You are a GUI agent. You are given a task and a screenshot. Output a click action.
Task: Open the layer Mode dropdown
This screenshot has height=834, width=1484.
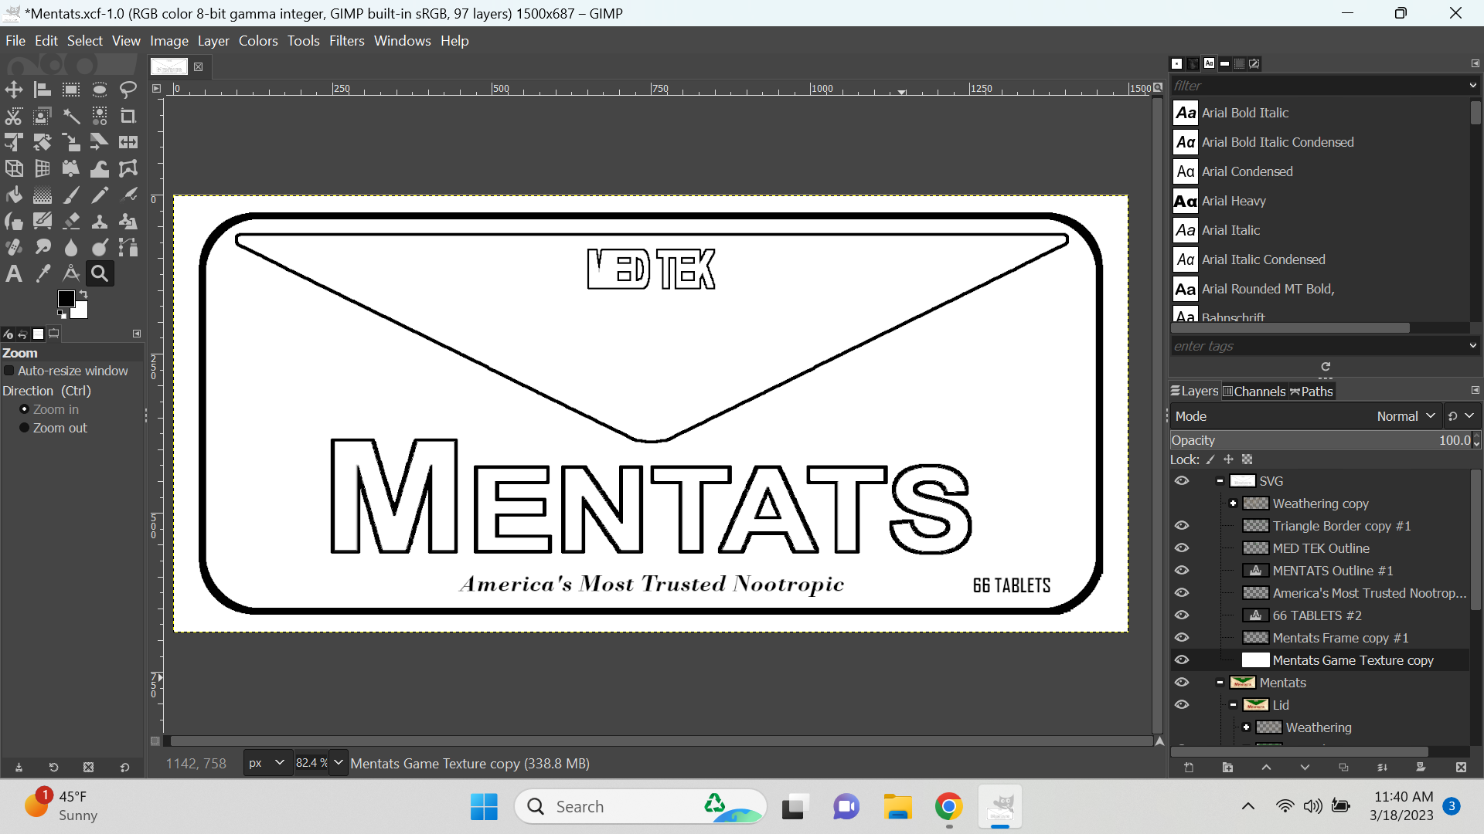click(x=1306, y=416)
